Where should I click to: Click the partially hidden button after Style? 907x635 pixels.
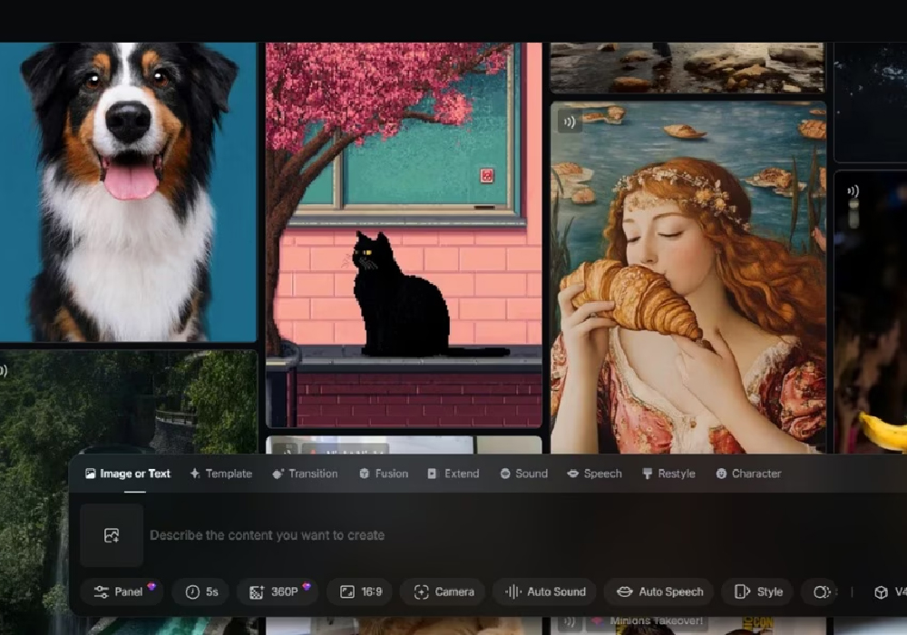(821, 591)
